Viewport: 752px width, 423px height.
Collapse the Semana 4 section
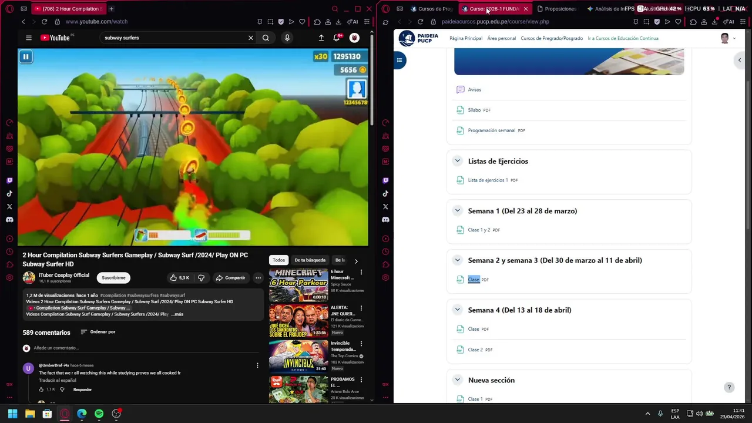click(457, 310)
